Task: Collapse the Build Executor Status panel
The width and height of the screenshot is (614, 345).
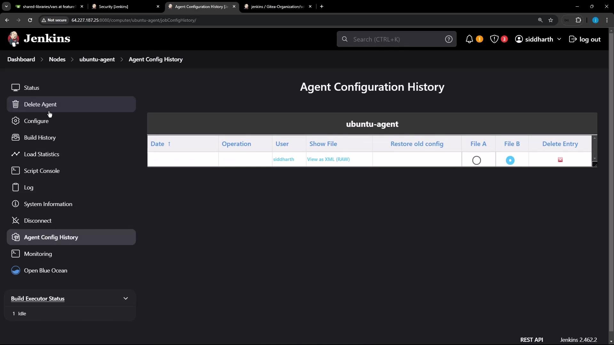Action: (x=126, y=298)
